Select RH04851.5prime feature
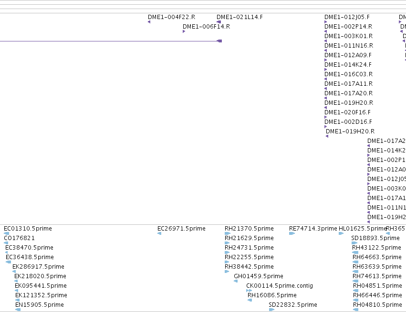 [x=377, y=286]
